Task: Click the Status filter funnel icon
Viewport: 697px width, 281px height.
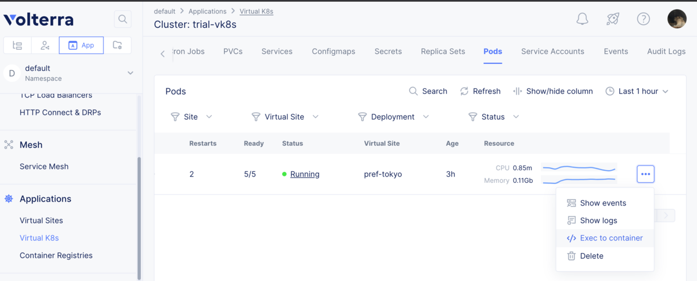Action: (x=473, y=117)
